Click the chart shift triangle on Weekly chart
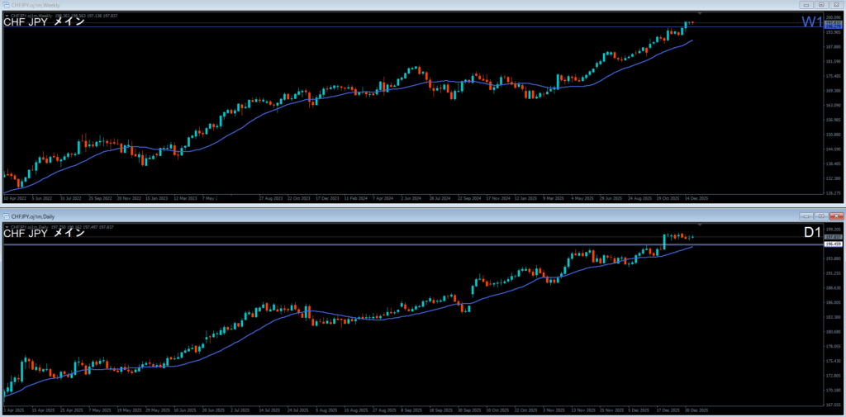 coord(700,14)
